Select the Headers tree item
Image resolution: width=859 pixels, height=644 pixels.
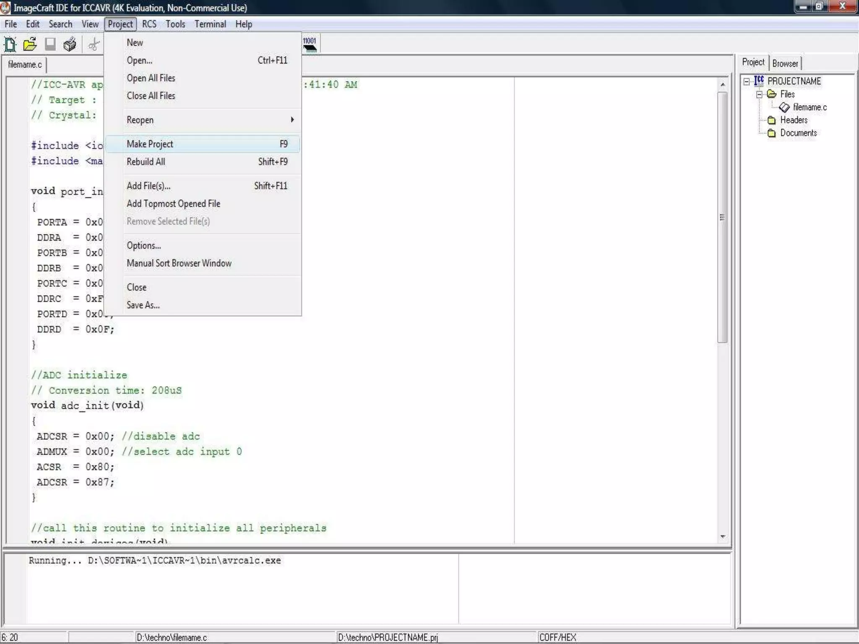(x=794, y=120)
